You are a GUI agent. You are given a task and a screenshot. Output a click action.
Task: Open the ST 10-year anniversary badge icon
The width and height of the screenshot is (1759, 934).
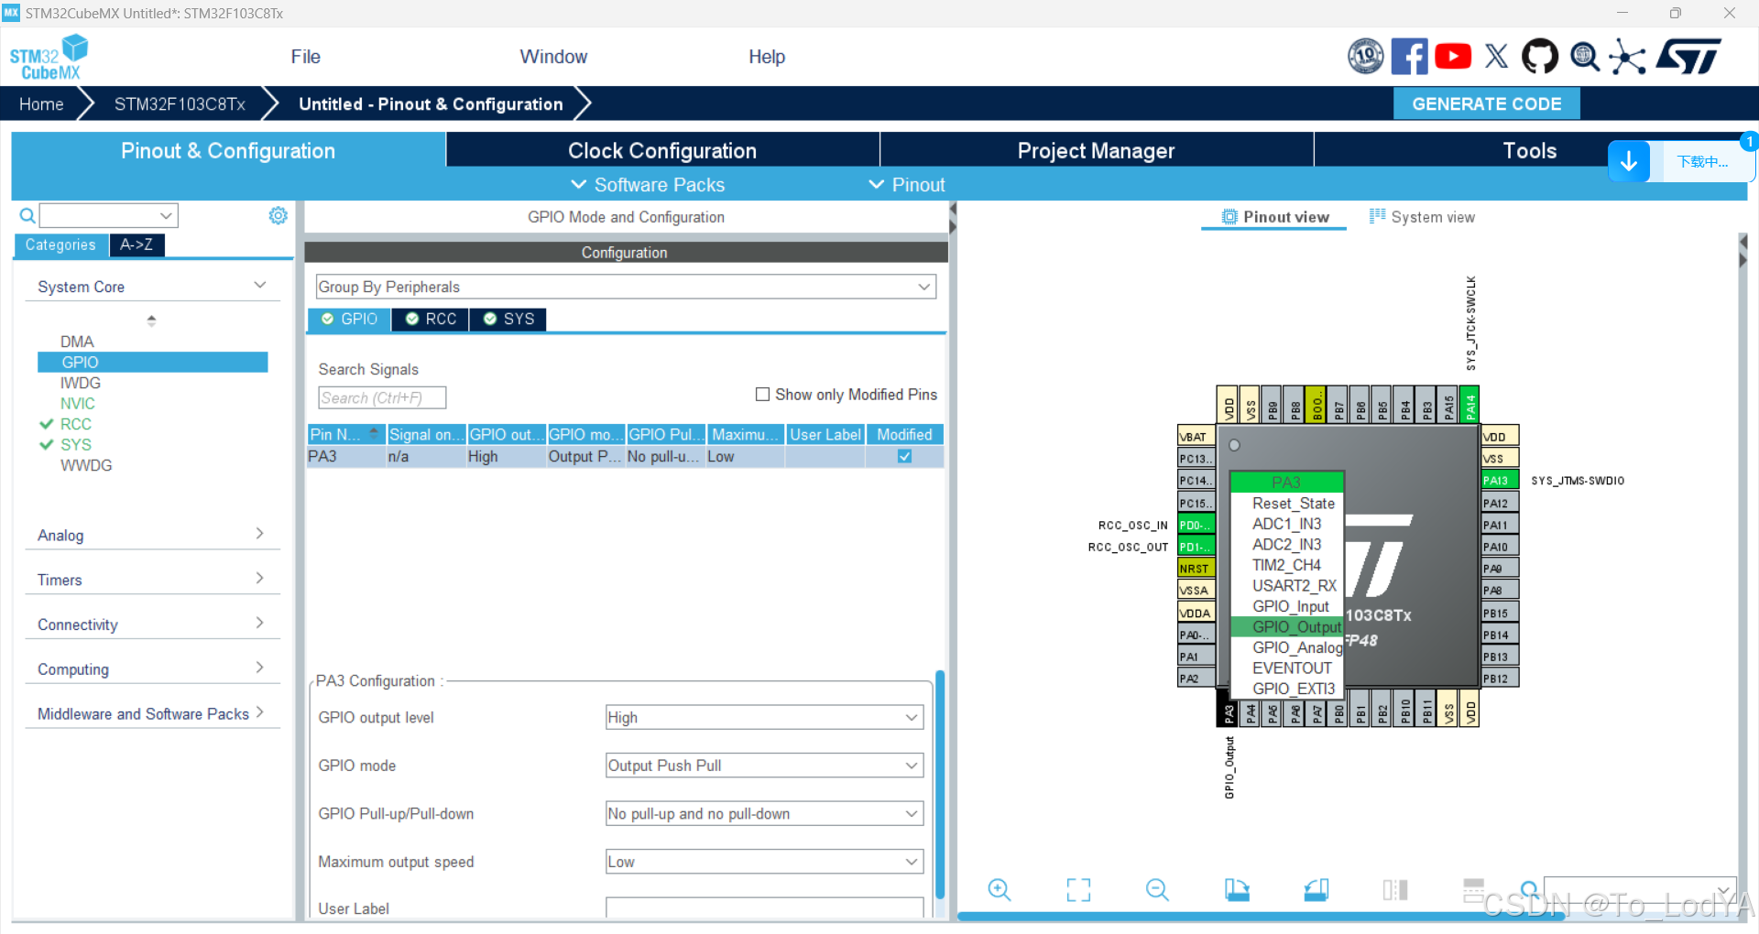(x=1365, y=56)
